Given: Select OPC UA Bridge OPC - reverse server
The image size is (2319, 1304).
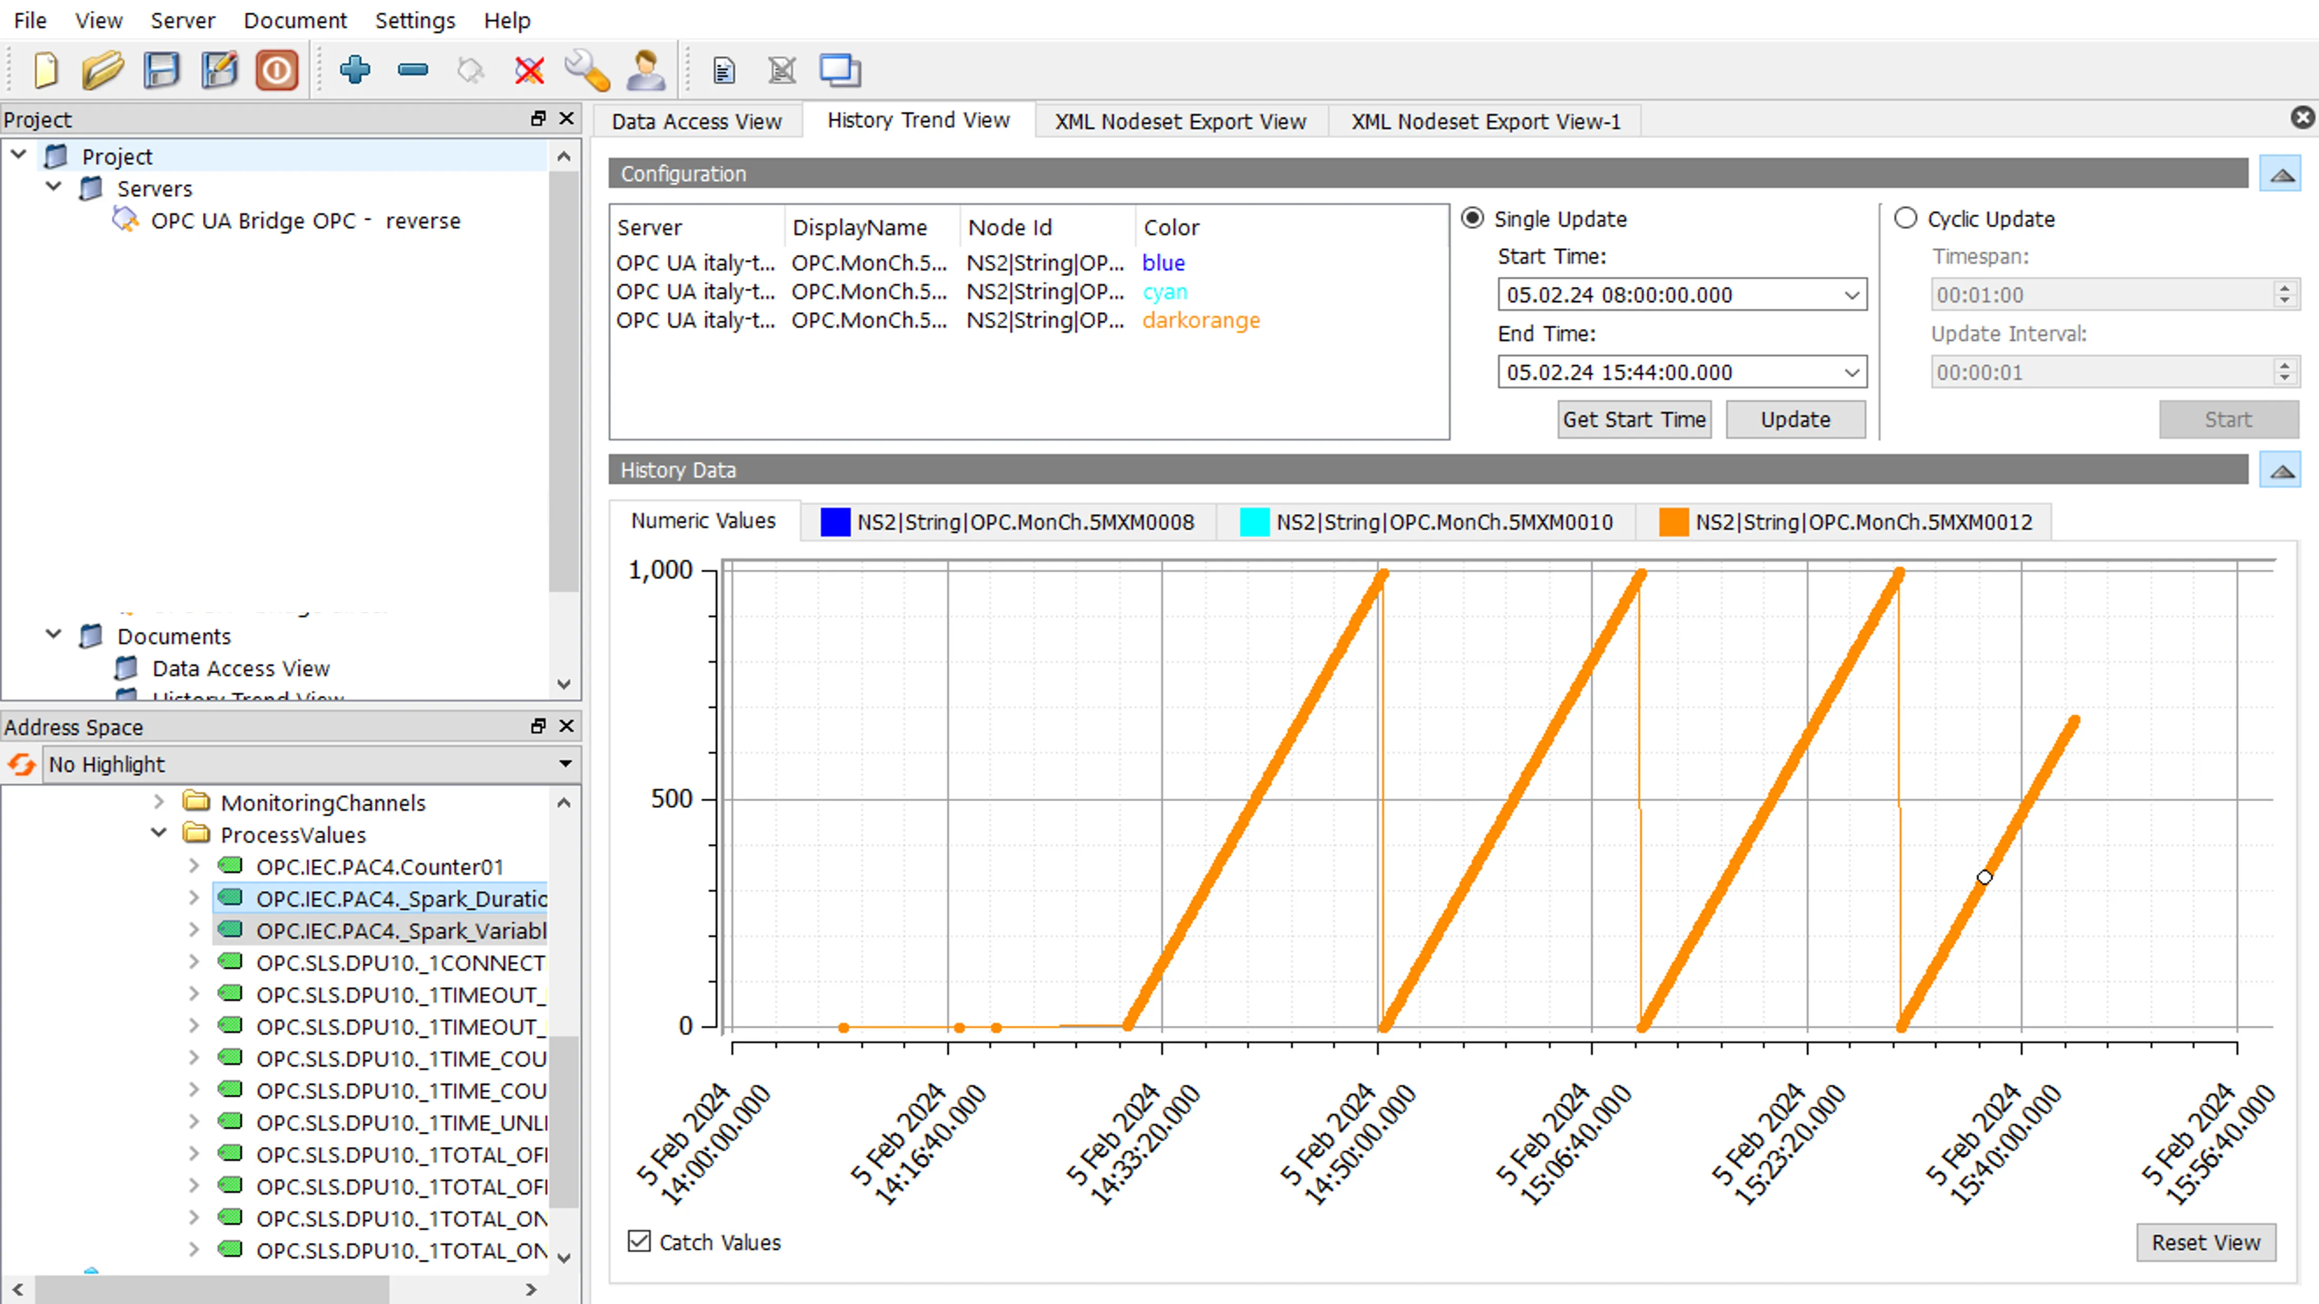Looking at the screenshot, I should coord(305,221).
